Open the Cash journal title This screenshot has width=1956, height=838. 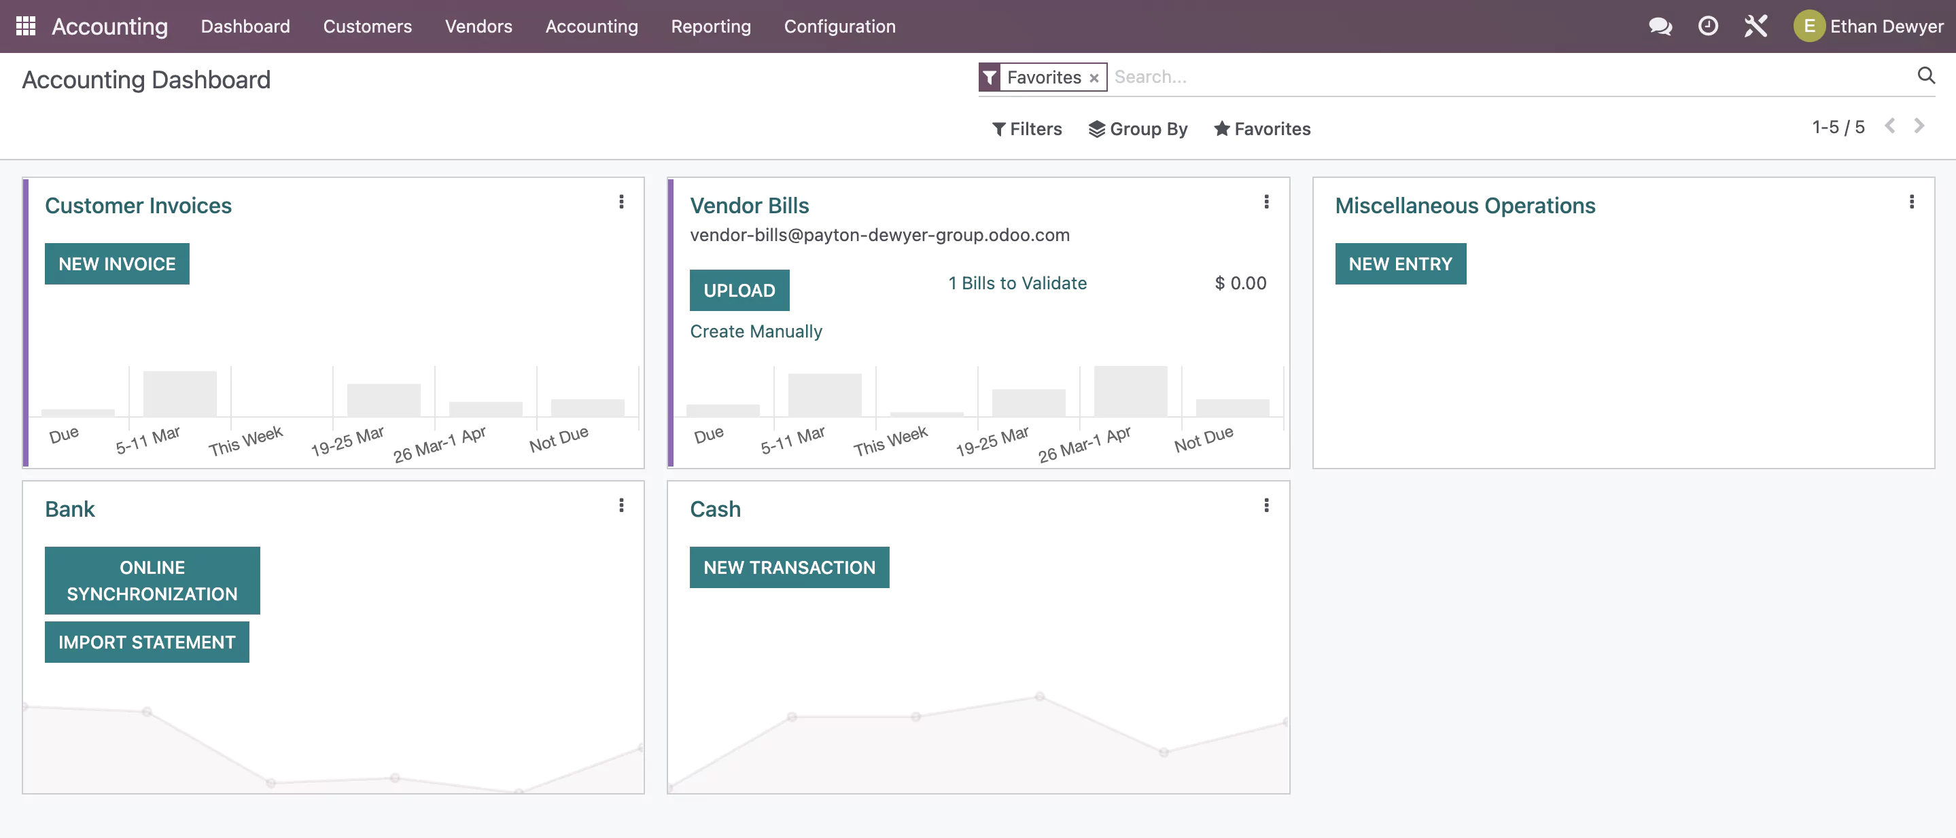coord(715,509)
